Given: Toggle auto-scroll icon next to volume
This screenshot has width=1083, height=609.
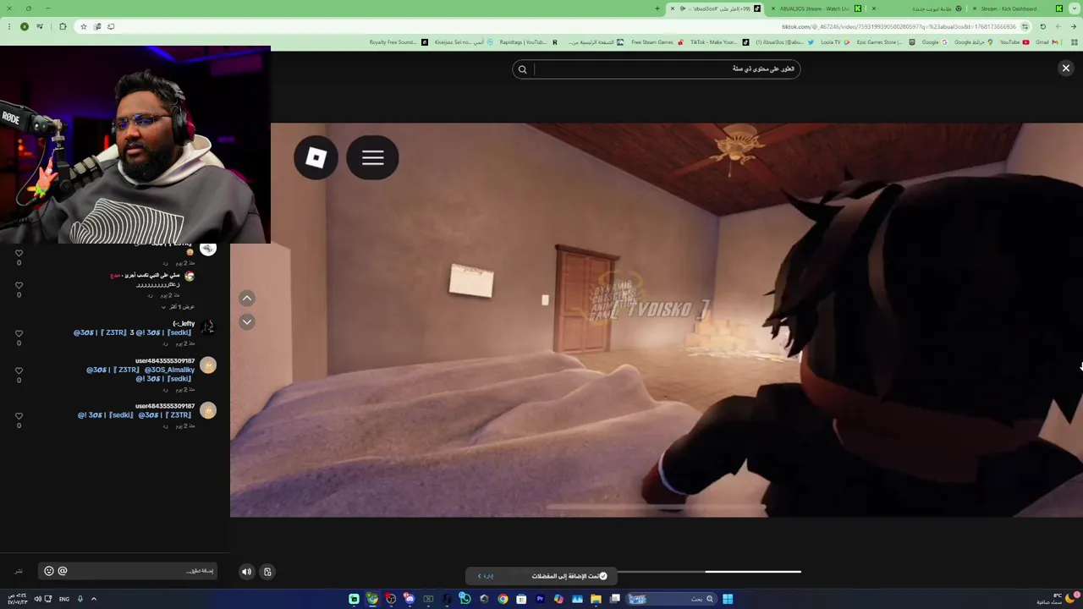Looking at the screenshot, I should point(267,572).
